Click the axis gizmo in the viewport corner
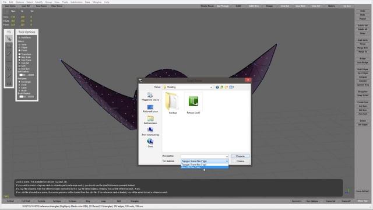This screenshot has width=373, height=210. pyautogui.click(x=347, y=191)
